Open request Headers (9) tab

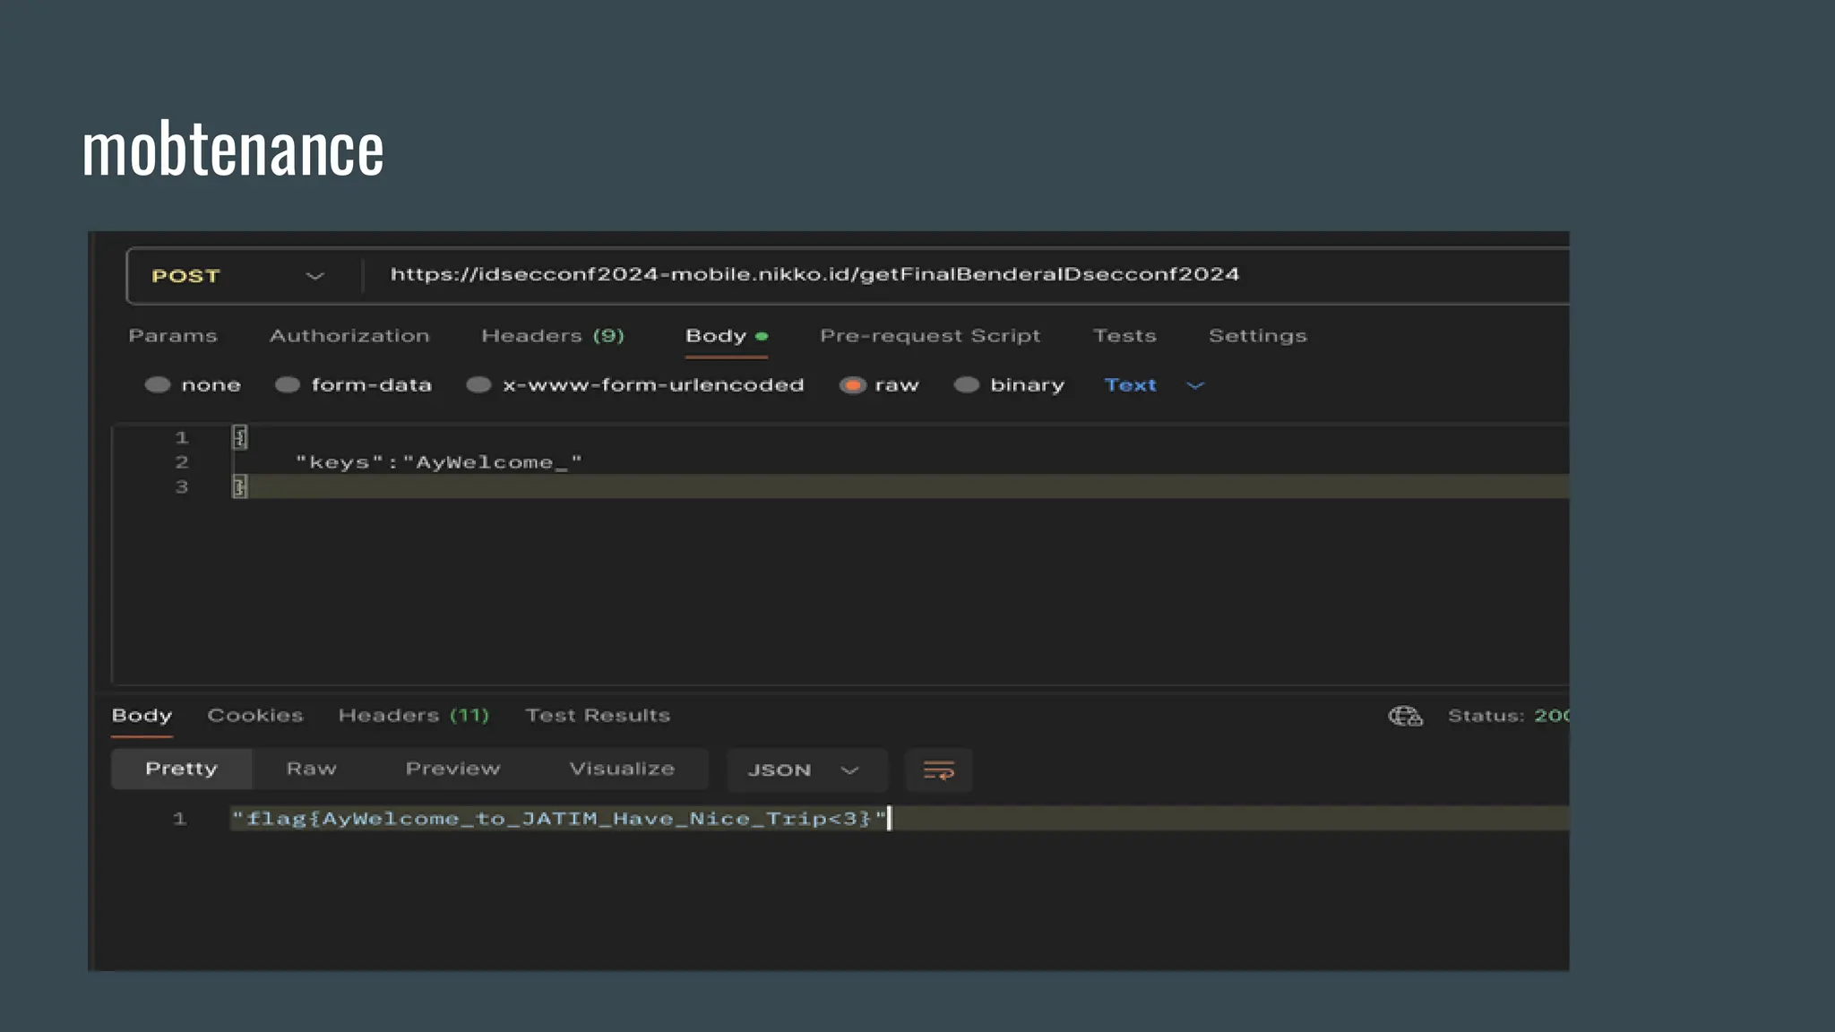(x=552, y=336)
